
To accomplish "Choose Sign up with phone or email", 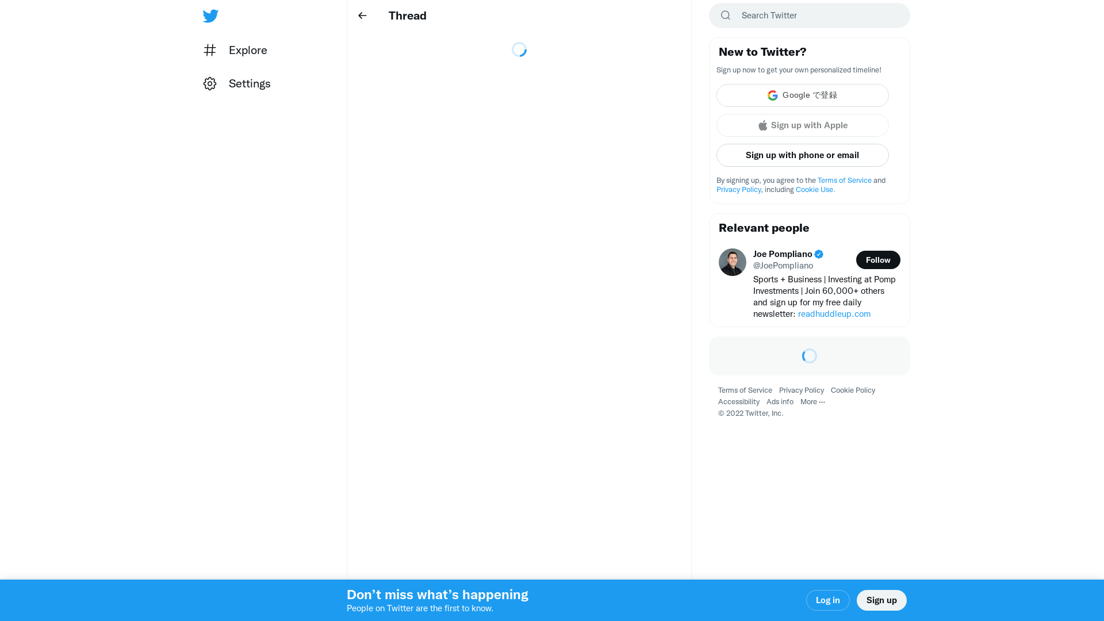I will coord(802,155).
